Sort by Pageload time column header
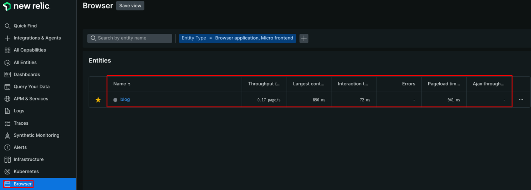 pyautogui.click(x=444, y=84)
